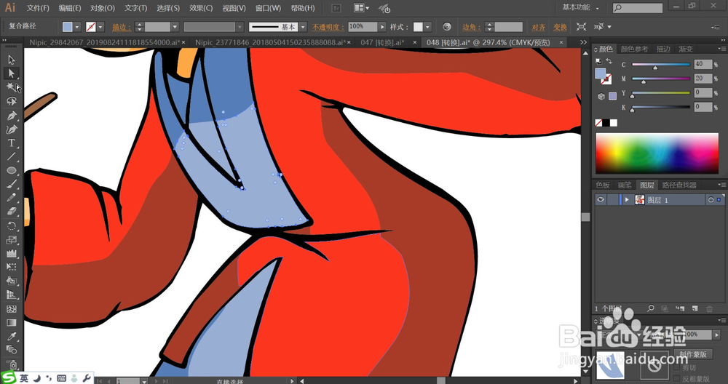This screenshot has width=728, height=384.
Task: Choose the Line Segment tool
Action: [12, 157]
